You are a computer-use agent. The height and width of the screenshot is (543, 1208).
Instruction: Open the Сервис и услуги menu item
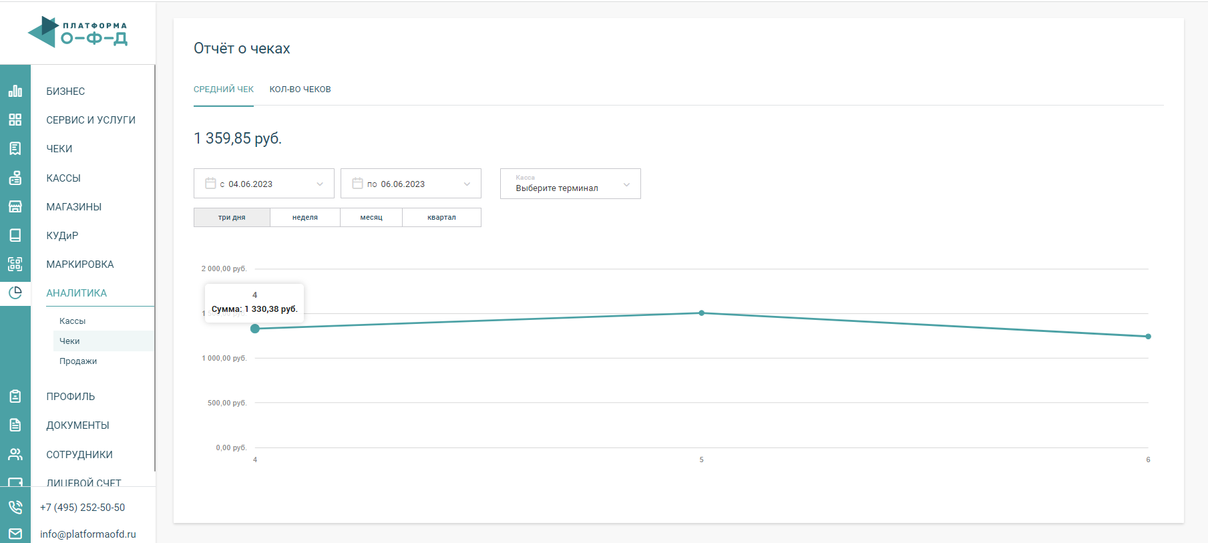(x=91, y=120)
